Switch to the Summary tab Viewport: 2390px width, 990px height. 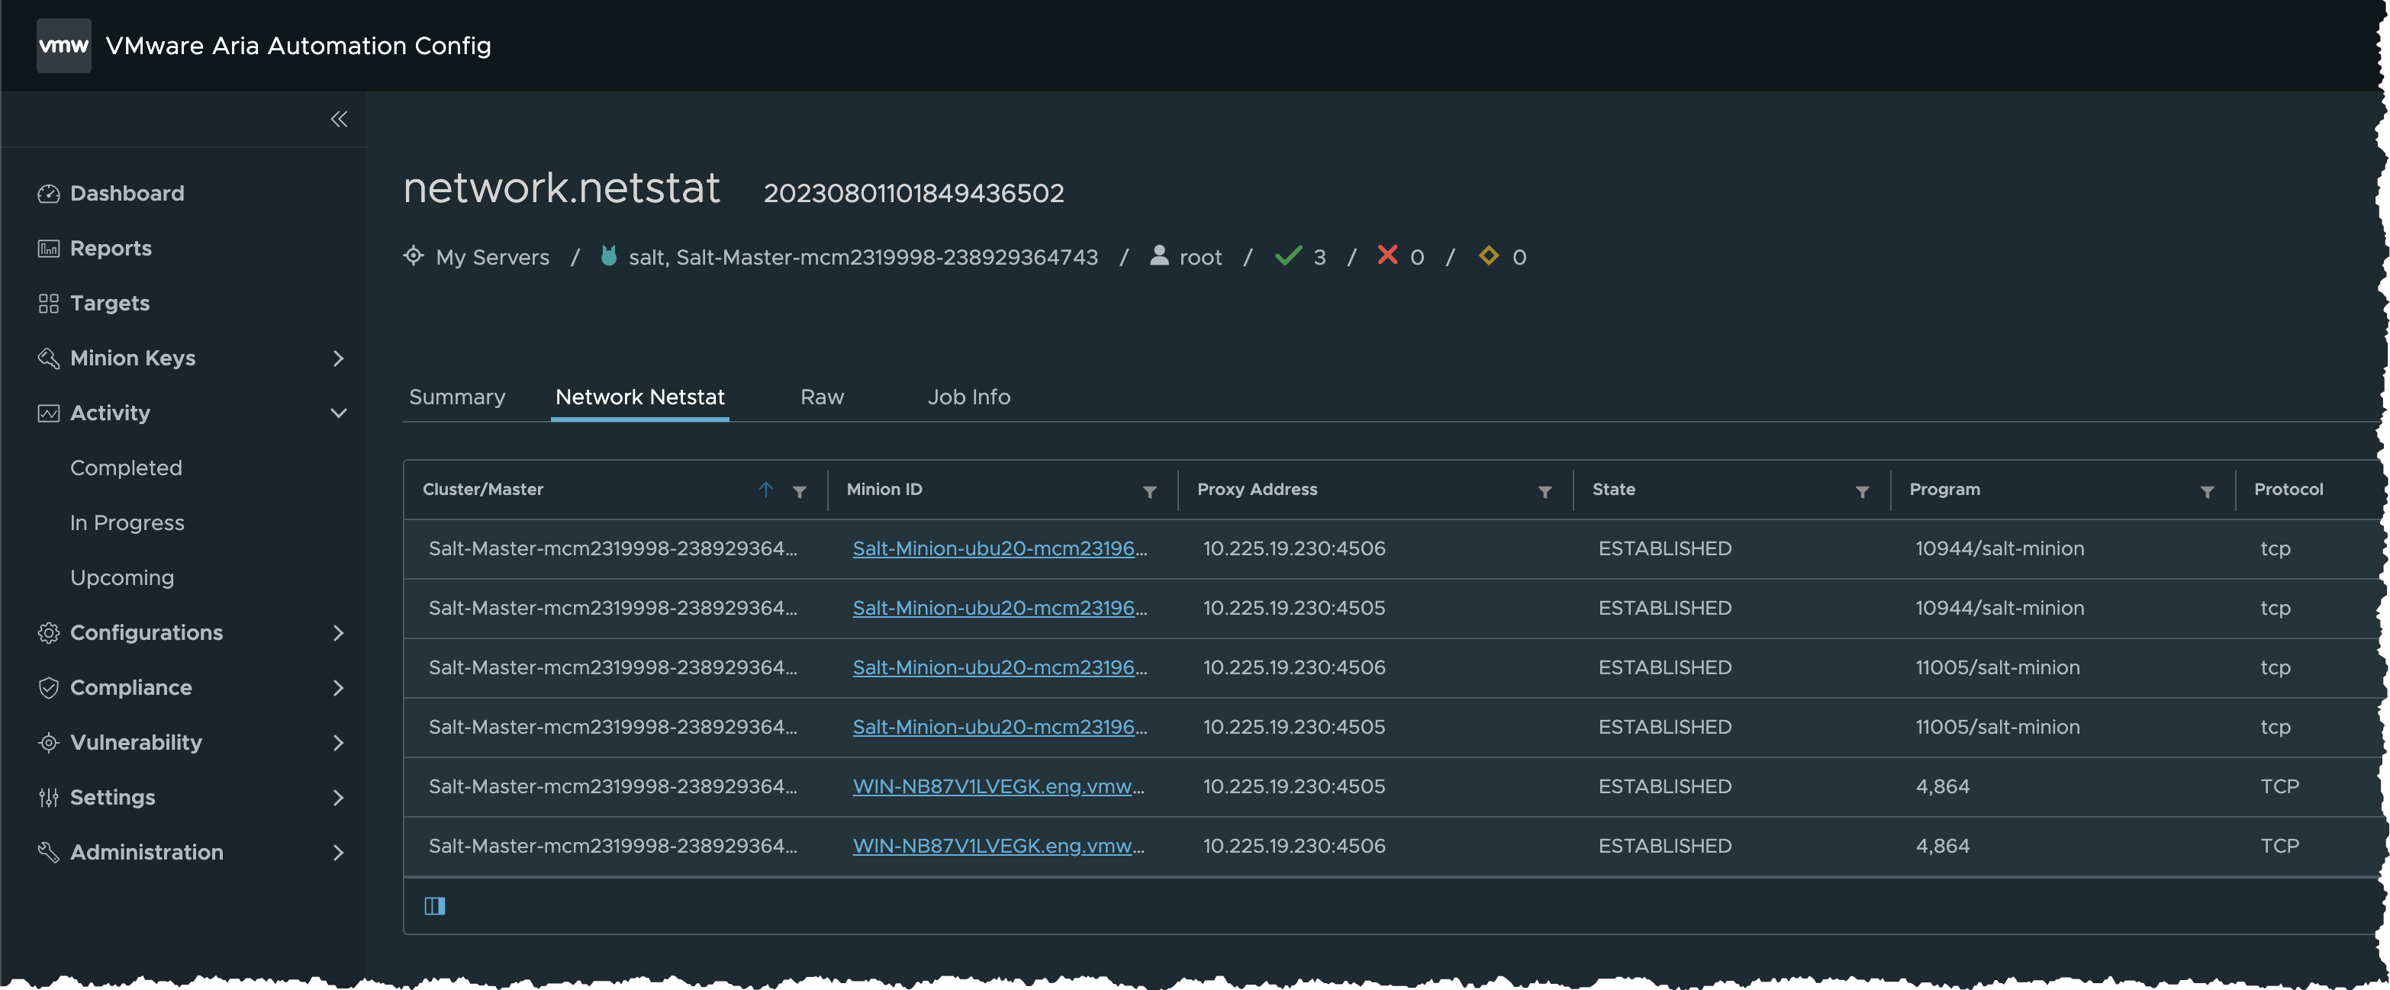click(456, 397)
